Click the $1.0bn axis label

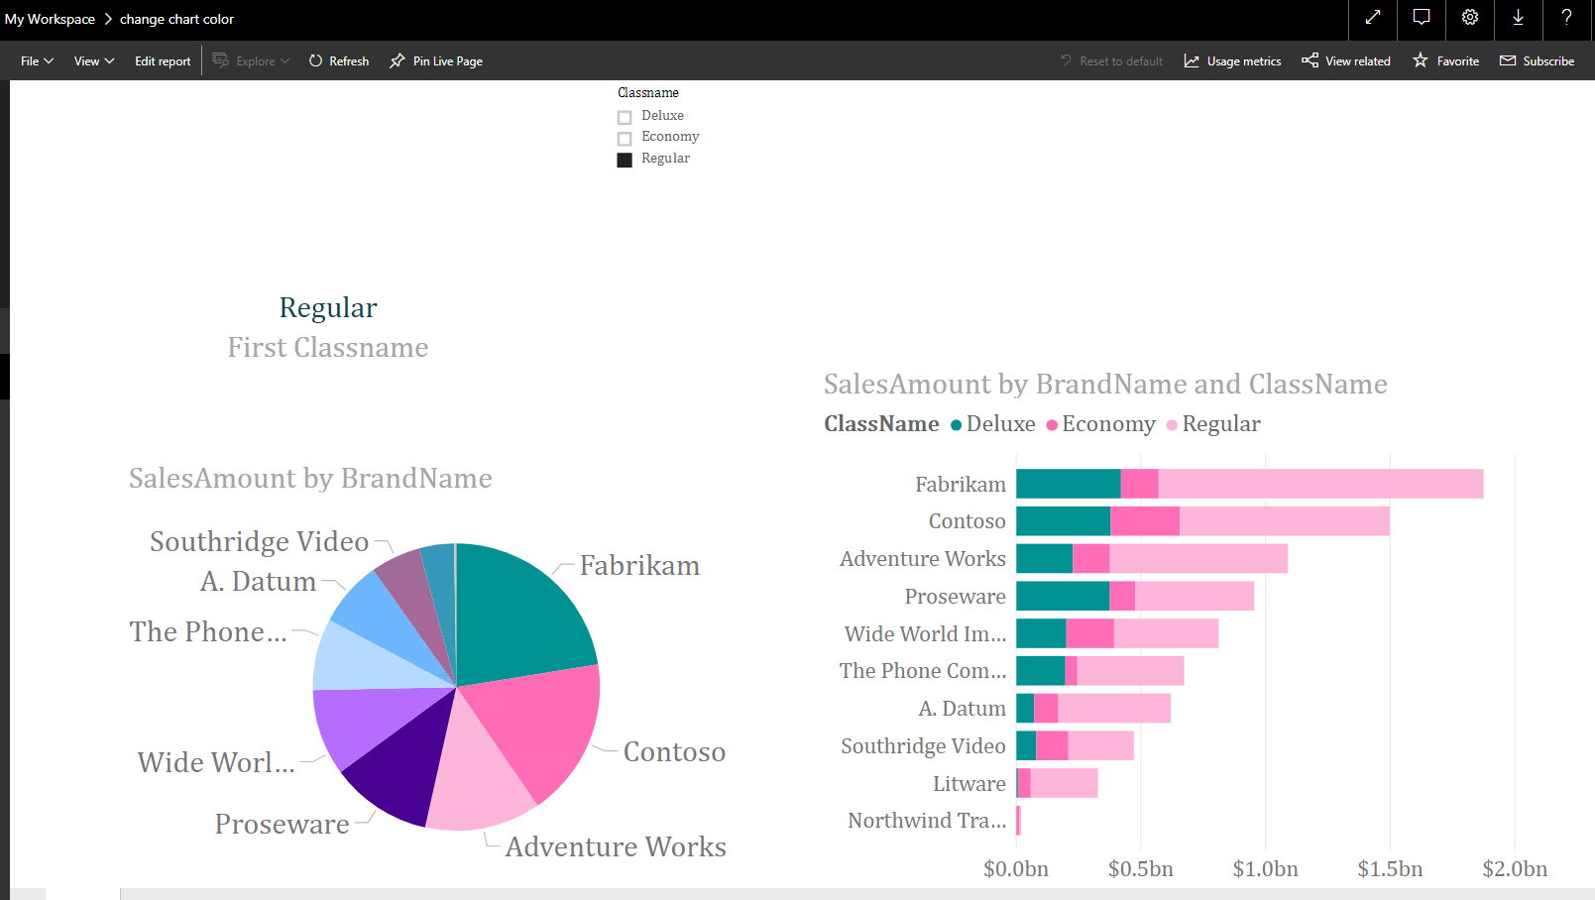pyautogui.click(x=1265, y=869)
